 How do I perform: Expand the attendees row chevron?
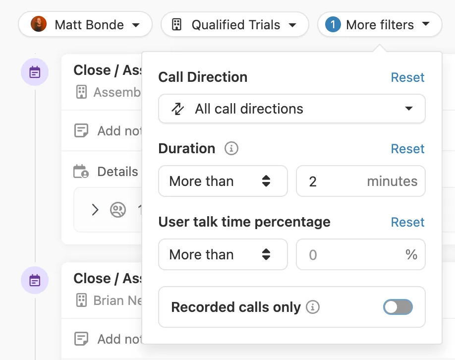[x=95, y=210]
